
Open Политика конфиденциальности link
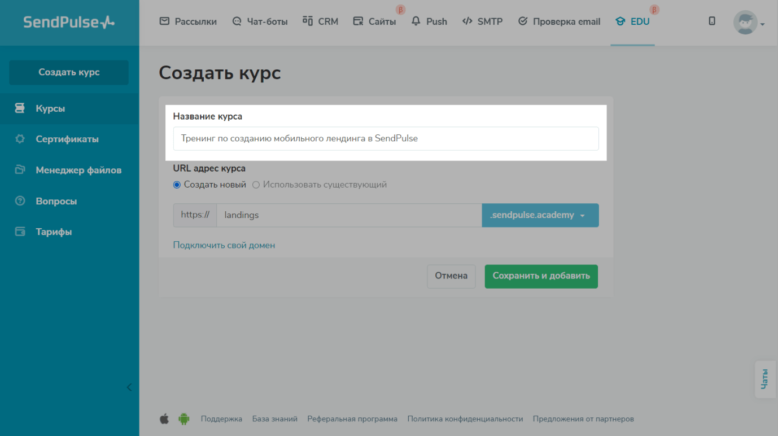465,419
